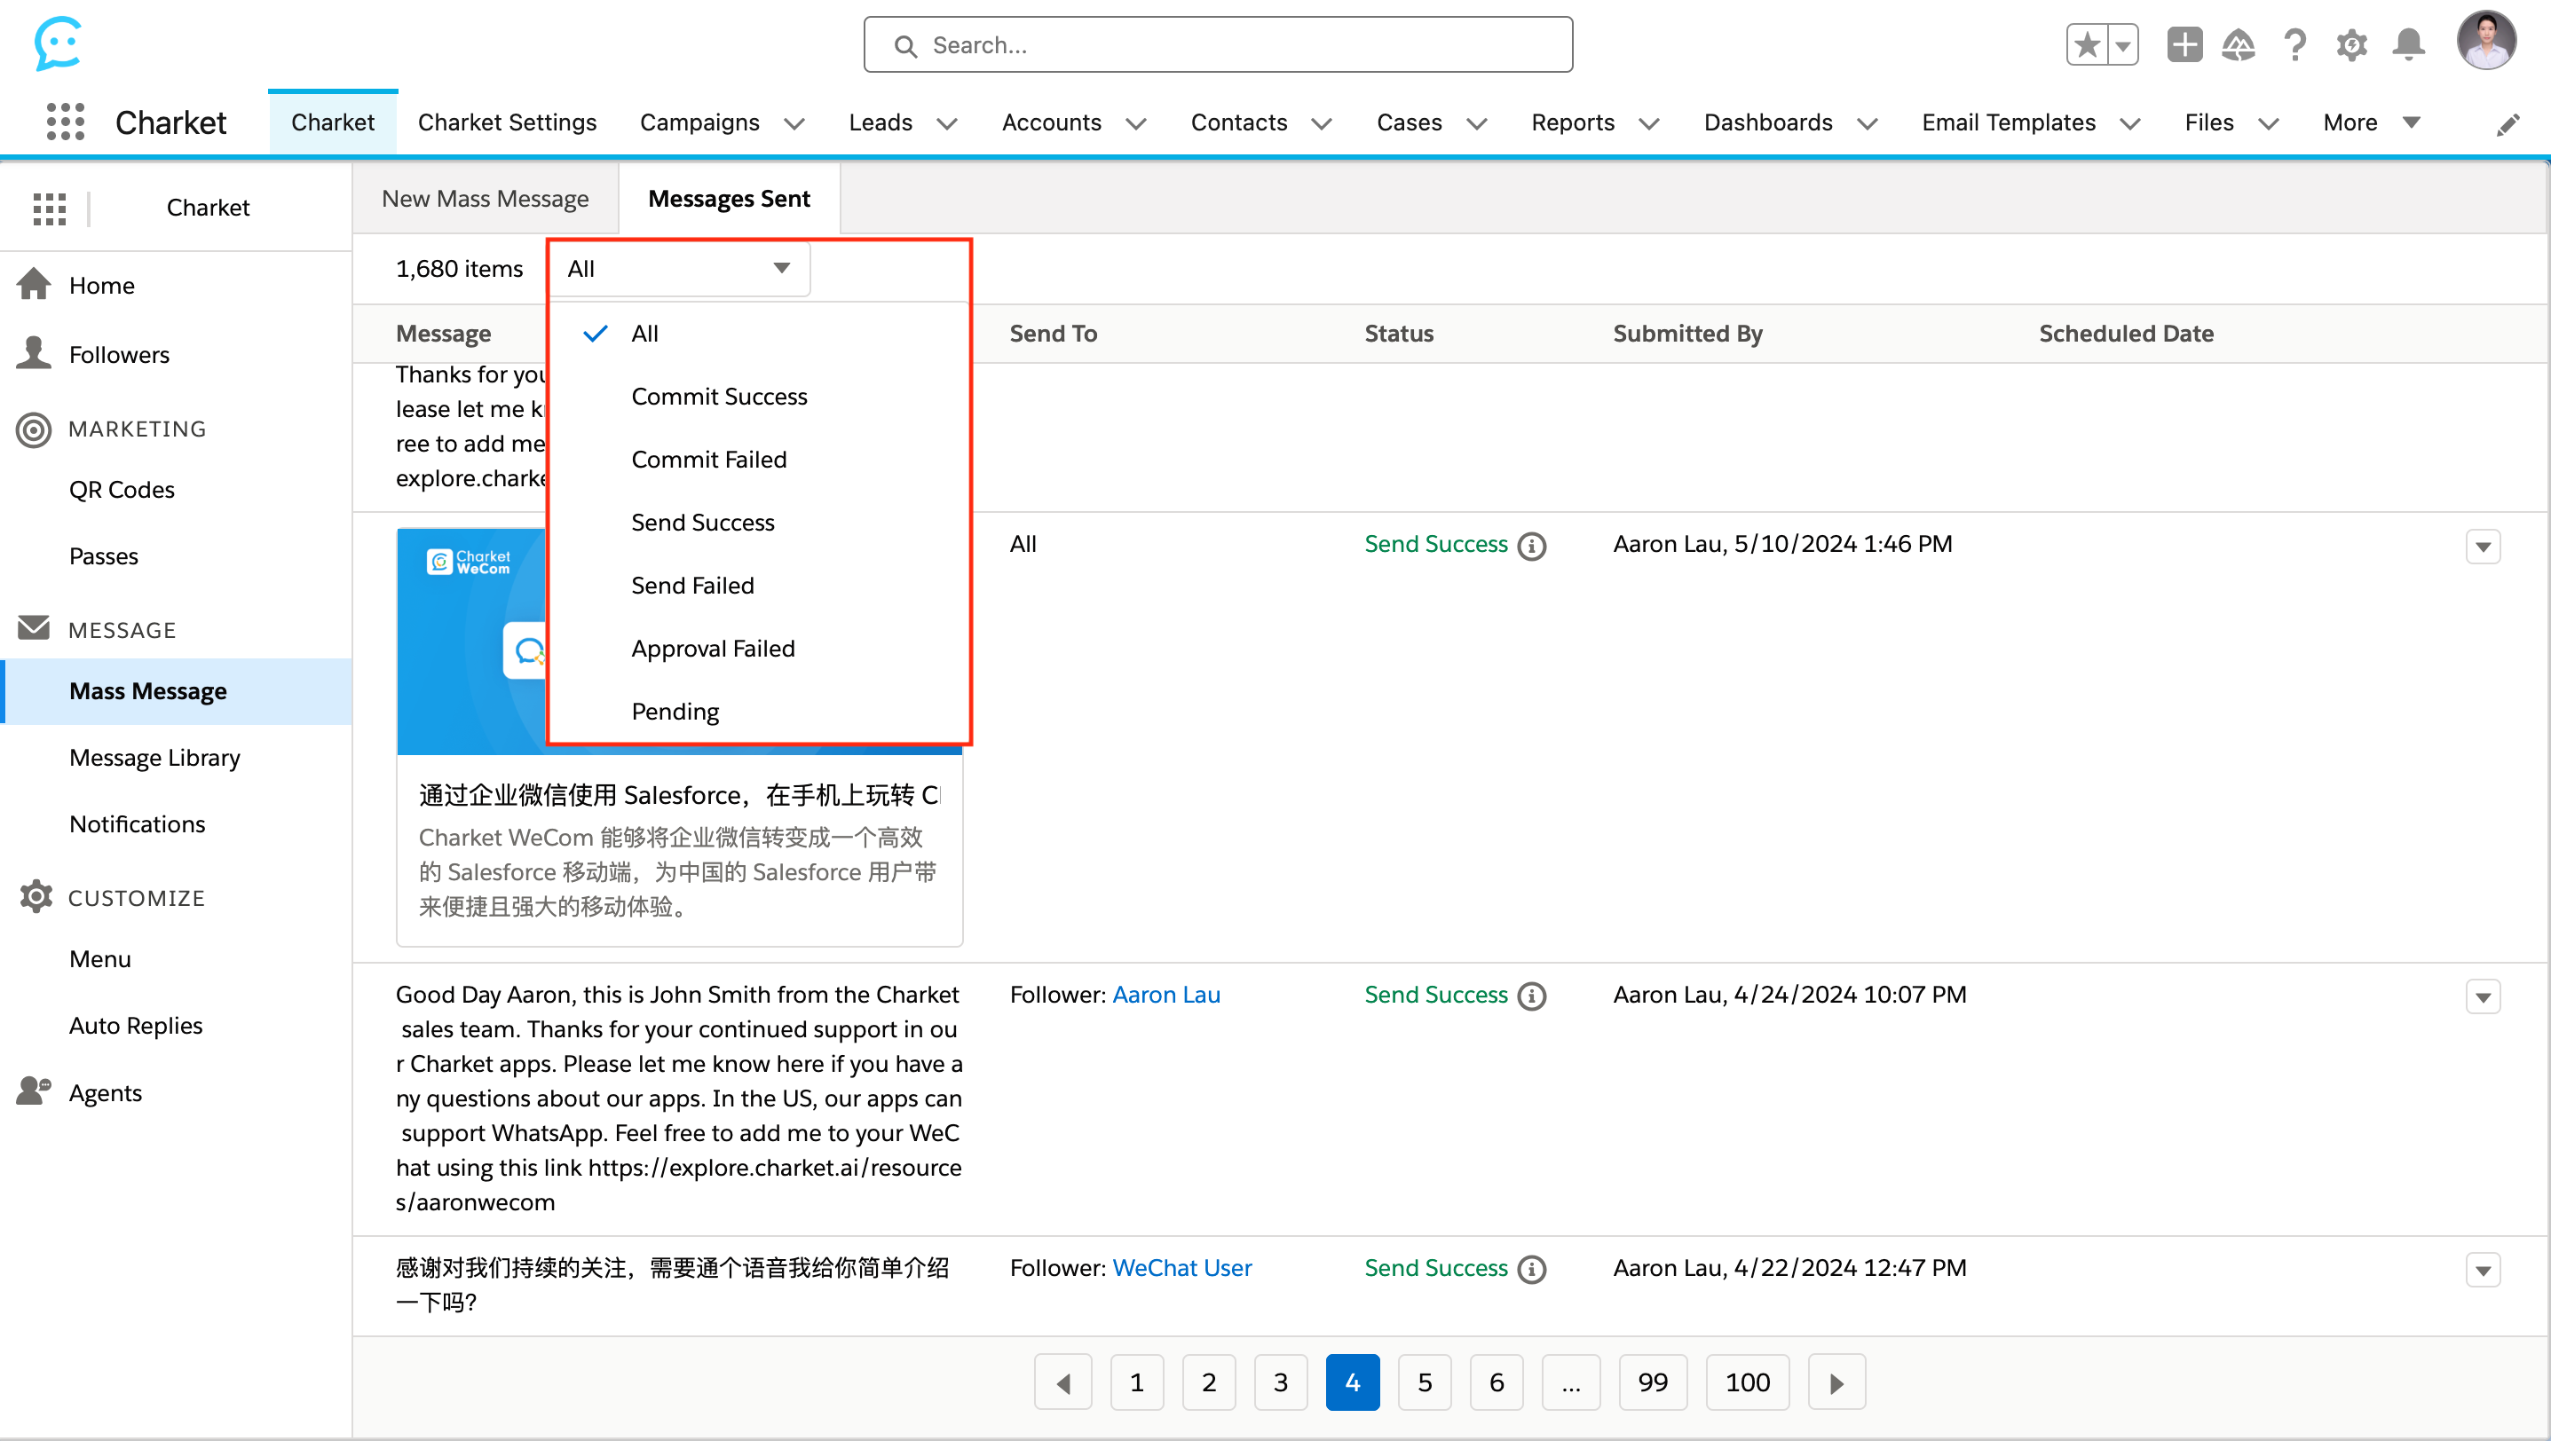This screenshot has width=2551, height=1441.
Task: Select Send Success filter option
Action: tap(759, 523)
